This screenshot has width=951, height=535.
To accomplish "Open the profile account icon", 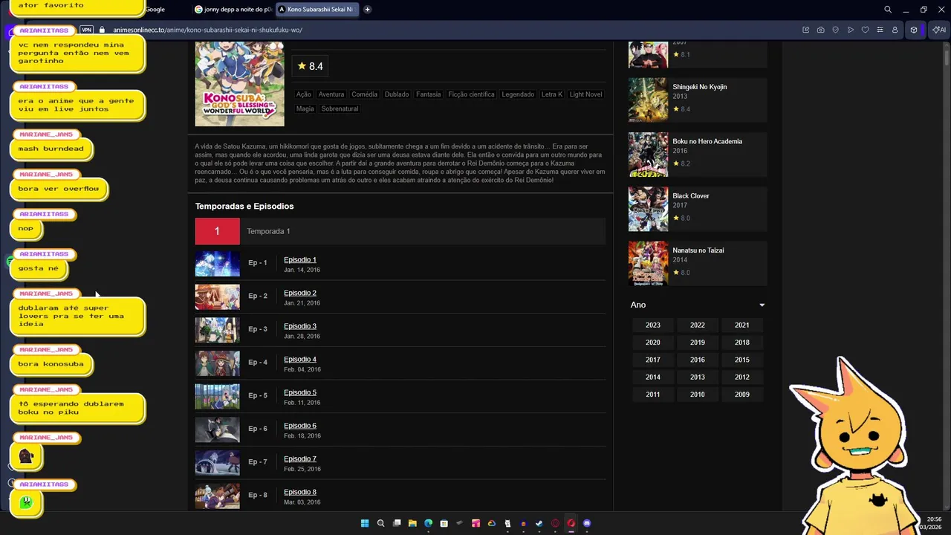I will click(x=895, y=30).
